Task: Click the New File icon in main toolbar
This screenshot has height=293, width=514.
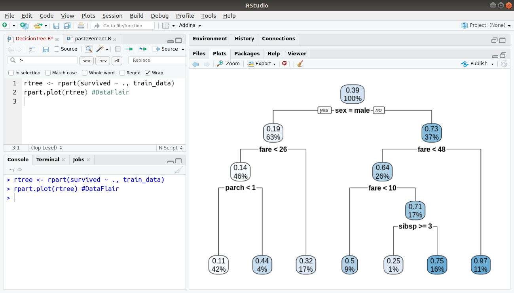Action: (x=5, y=25)
